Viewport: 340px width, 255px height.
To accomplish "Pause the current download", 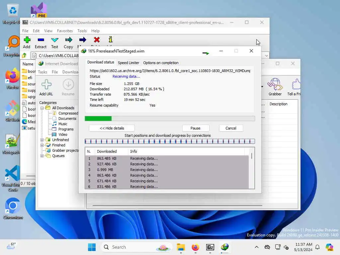I will click(x=195, y=128).
